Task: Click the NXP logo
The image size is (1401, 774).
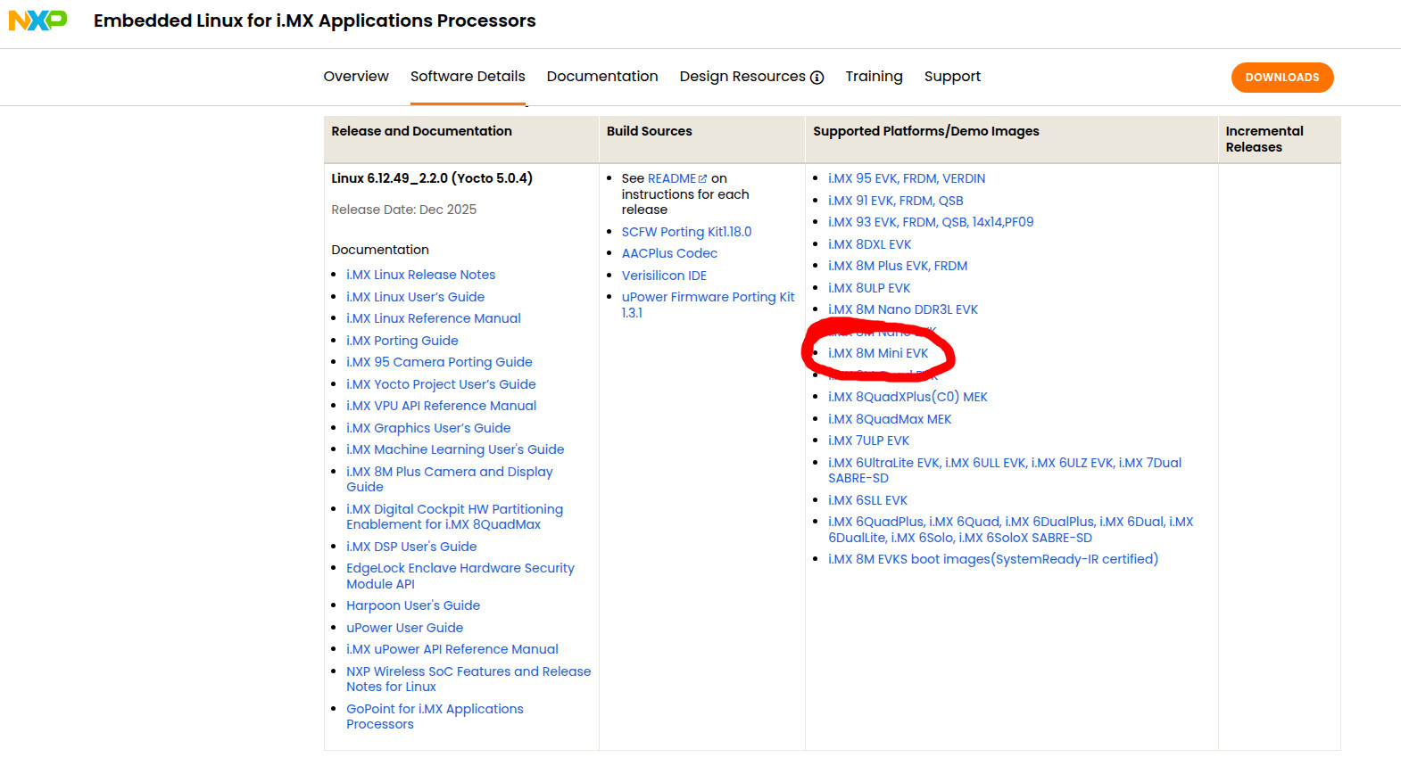Action: pyautogui.click(x=37, y=21)
